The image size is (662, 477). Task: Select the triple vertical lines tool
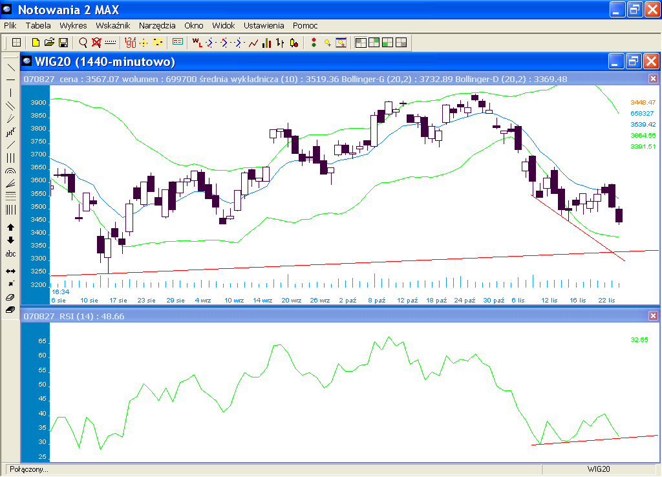[x=10, y=158]
